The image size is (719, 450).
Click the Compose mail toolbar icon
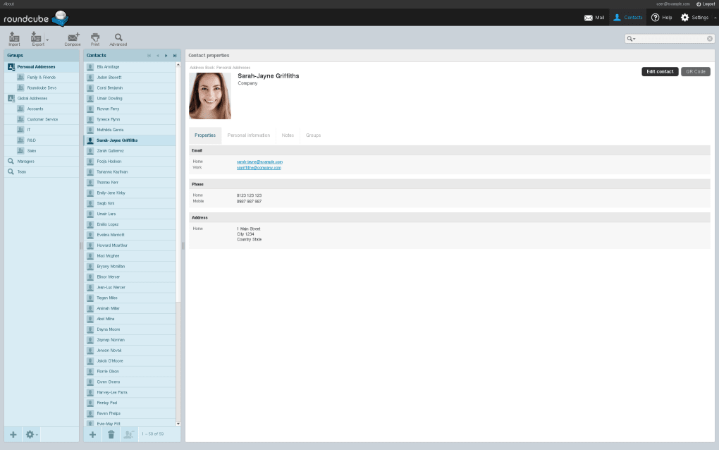coord(73,38)
